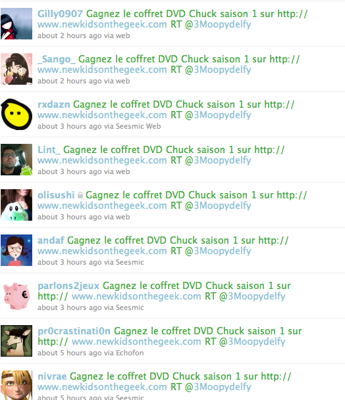Follow newkidsonthegeek.com link in Lint_'s tweet
Screen dimensions: 345x400
[x=102, y=160]
